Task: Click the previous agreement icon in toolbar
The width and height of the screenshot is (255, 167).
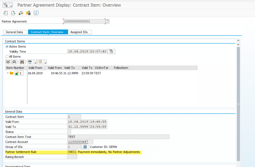Action: point(5,13)
